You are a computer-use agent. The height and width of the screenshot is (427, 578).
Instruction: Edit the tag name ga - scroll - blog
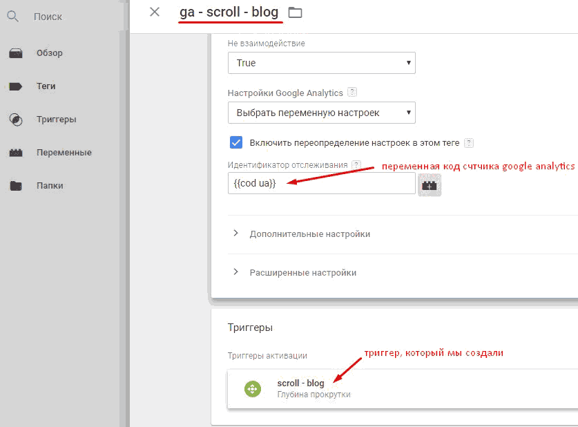pos(229,12)
